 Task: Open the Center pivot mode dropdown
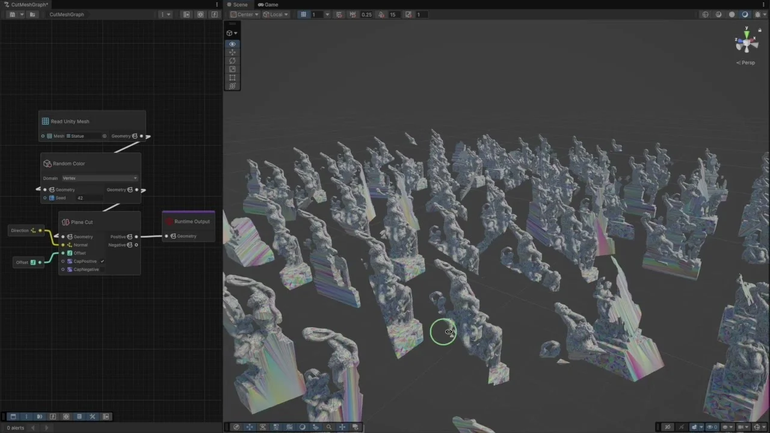(x=245, y=14)
